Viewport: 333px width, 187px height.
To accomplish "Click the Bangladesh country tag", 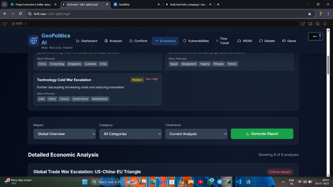I will tap(189, 64).
